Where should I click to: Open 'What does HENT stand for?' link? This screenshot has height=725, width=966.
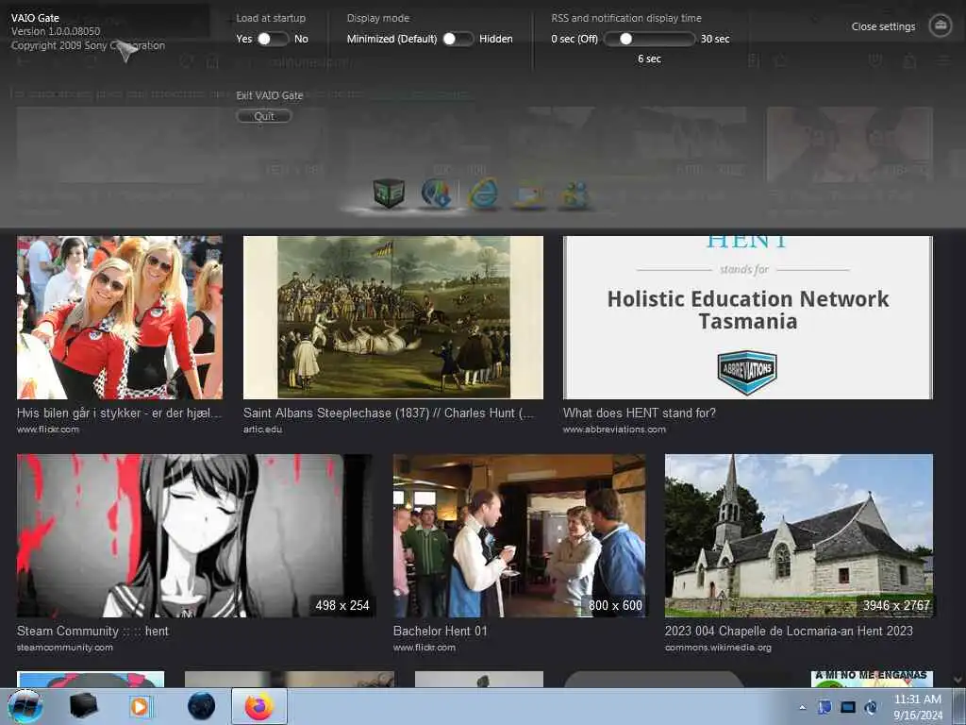tap(640, 413)
